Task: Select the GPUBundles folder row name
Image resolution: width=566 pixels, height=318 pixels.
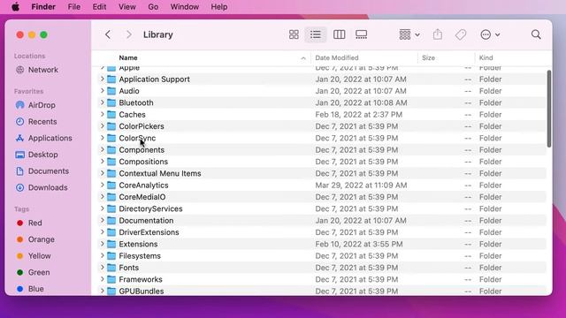Action: [141, 291]
